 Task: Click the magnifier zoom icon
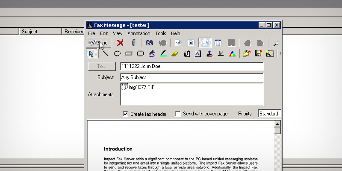[276, 43]
